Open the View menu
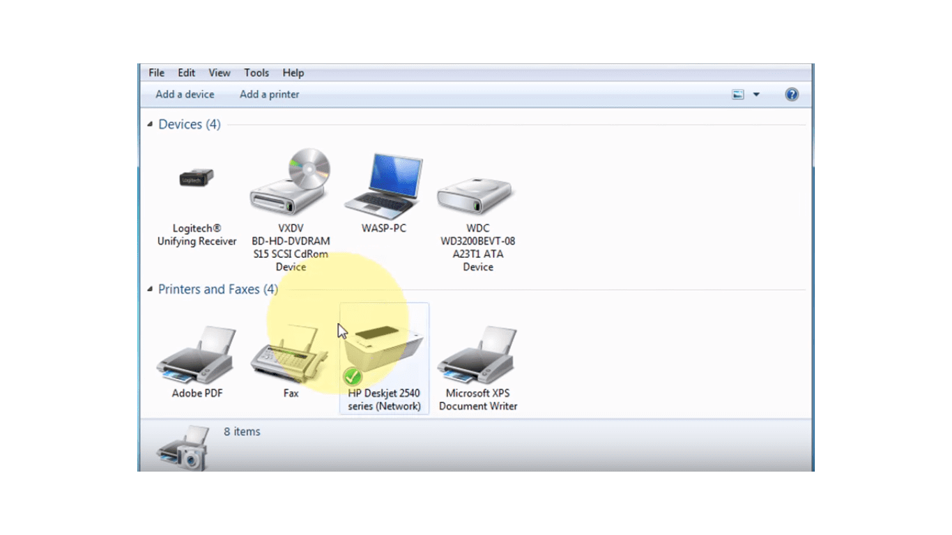 [x=219, y=72]
